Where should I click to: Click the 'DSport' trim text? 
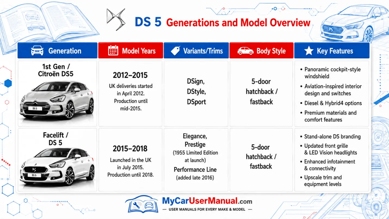(x=196, y=102)
